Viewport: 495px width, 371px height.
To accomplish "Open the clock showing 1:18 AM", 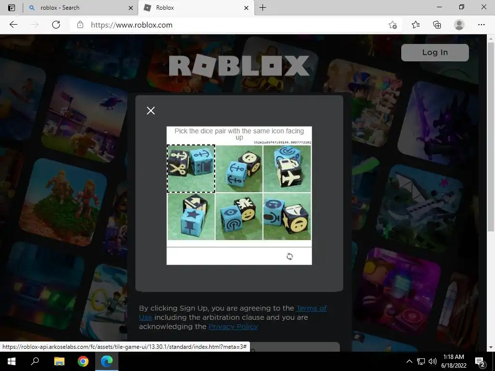I will coord(453,361).
